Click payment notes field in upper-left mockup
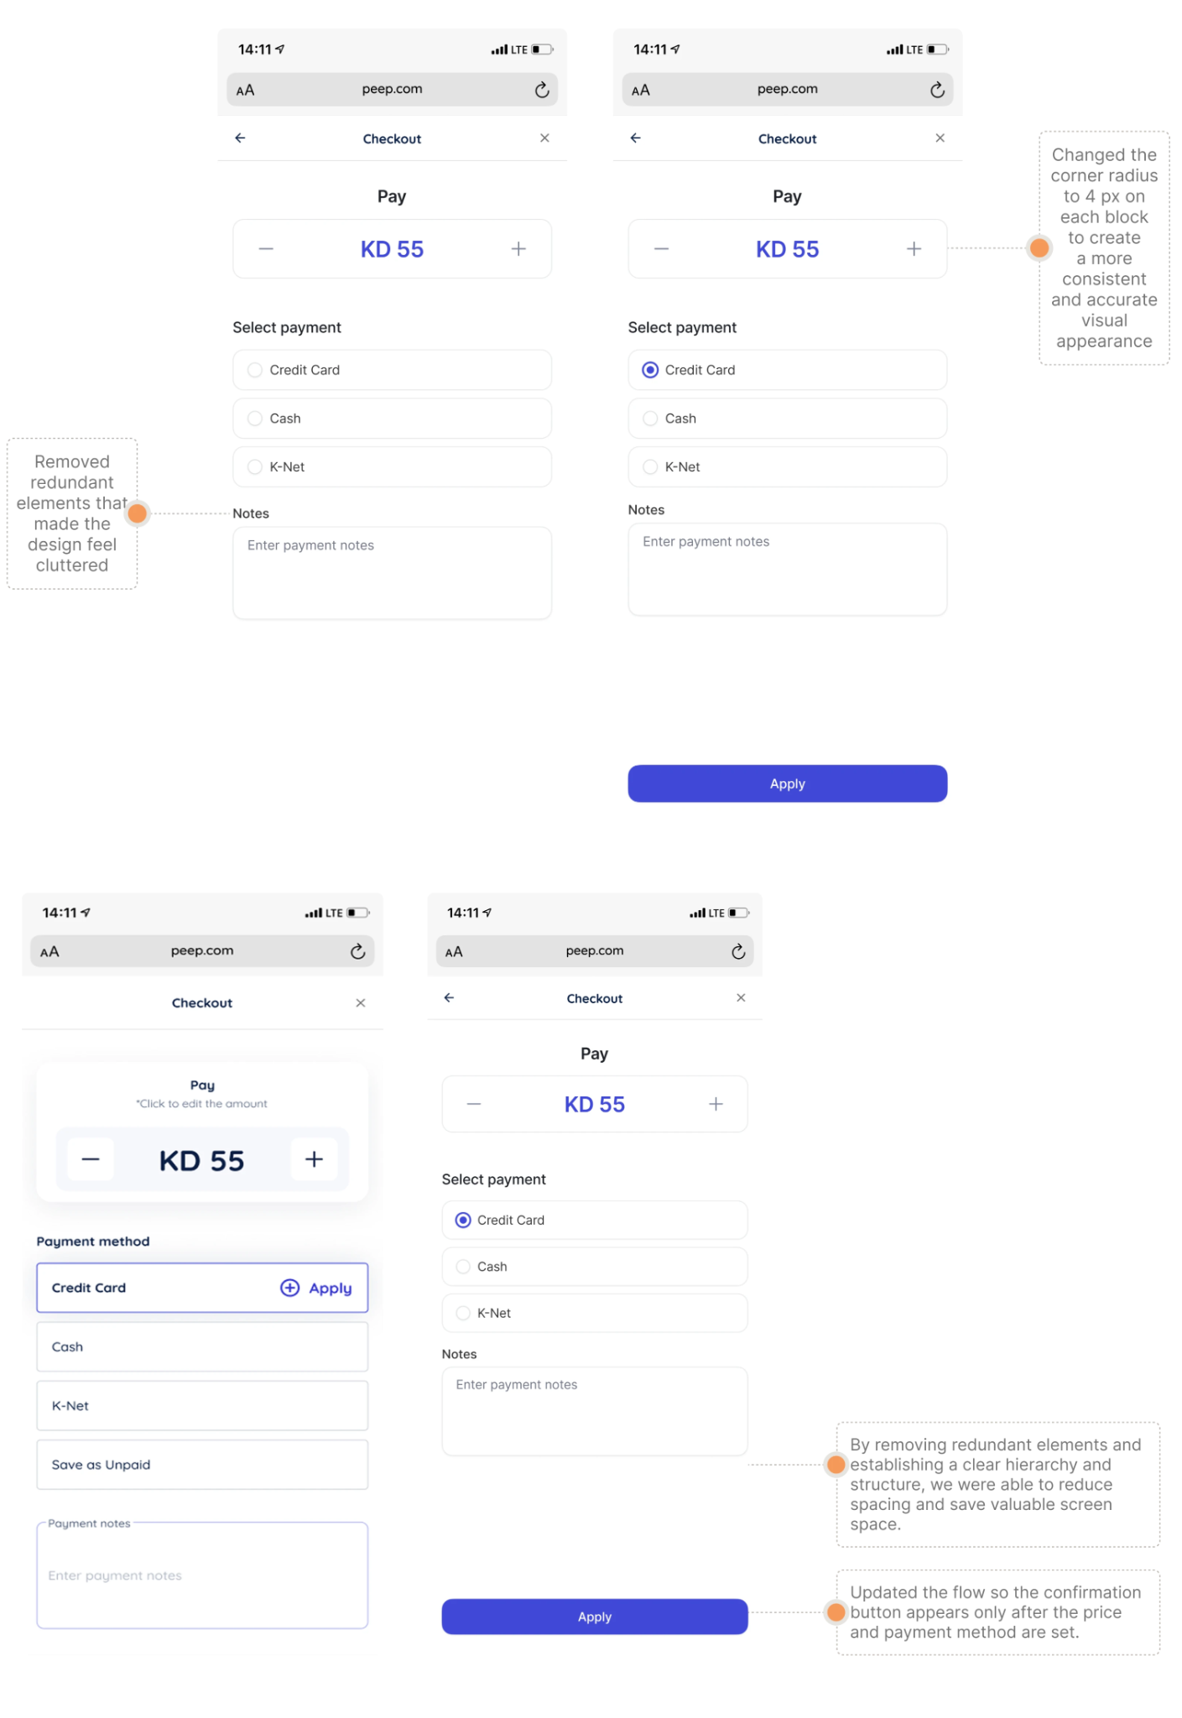The width and height of the screenshot is (1182, 1718). pyautogui.click(x=392, y=573)
